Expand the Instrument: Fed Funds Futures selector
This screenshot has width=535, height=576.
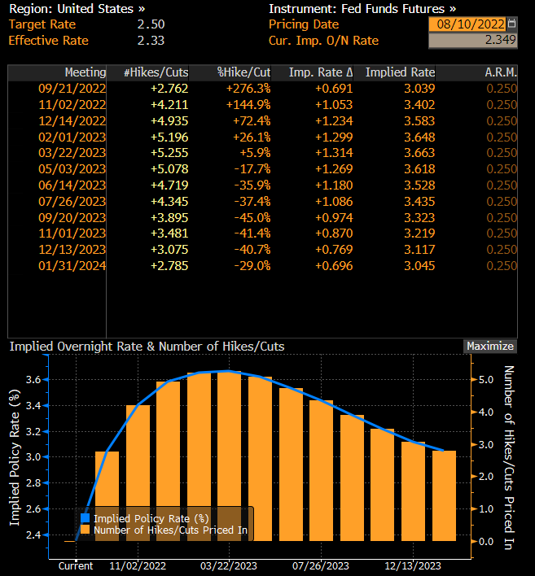click(362, 9)
